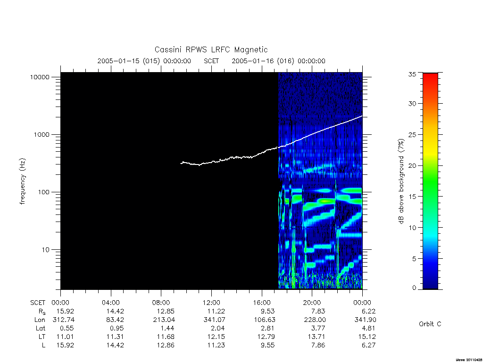Click the 08:00 time tick label
This screenshot has width=483, height=362.
pos(161,303)
